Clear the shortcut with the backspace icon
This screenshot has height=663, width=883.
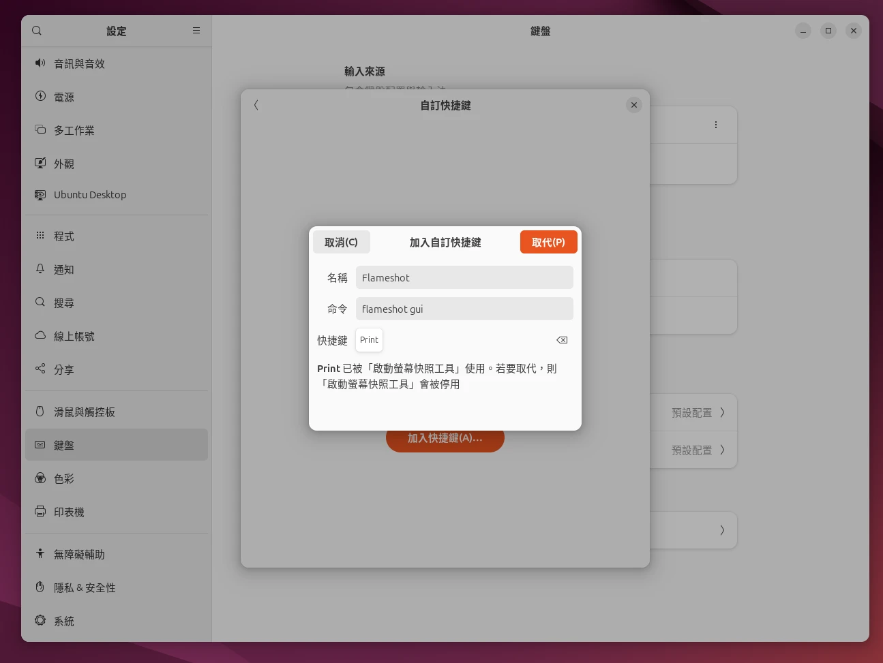tap(562, 340)
